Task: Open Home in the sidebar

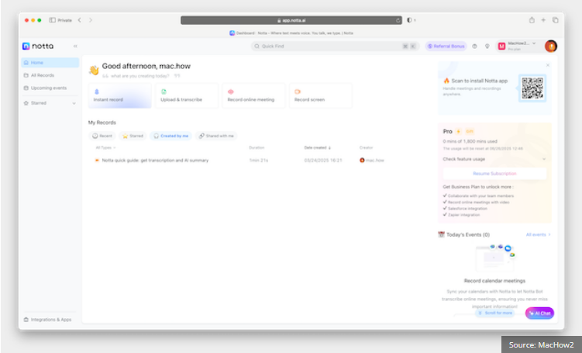Action: tap(50, 62)
